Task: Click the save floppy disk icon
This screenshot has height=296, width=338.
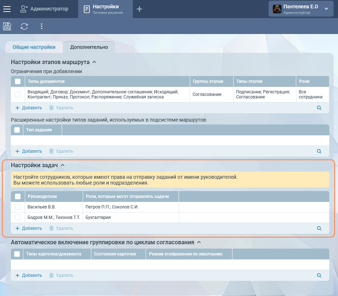Action: point(7,26)
